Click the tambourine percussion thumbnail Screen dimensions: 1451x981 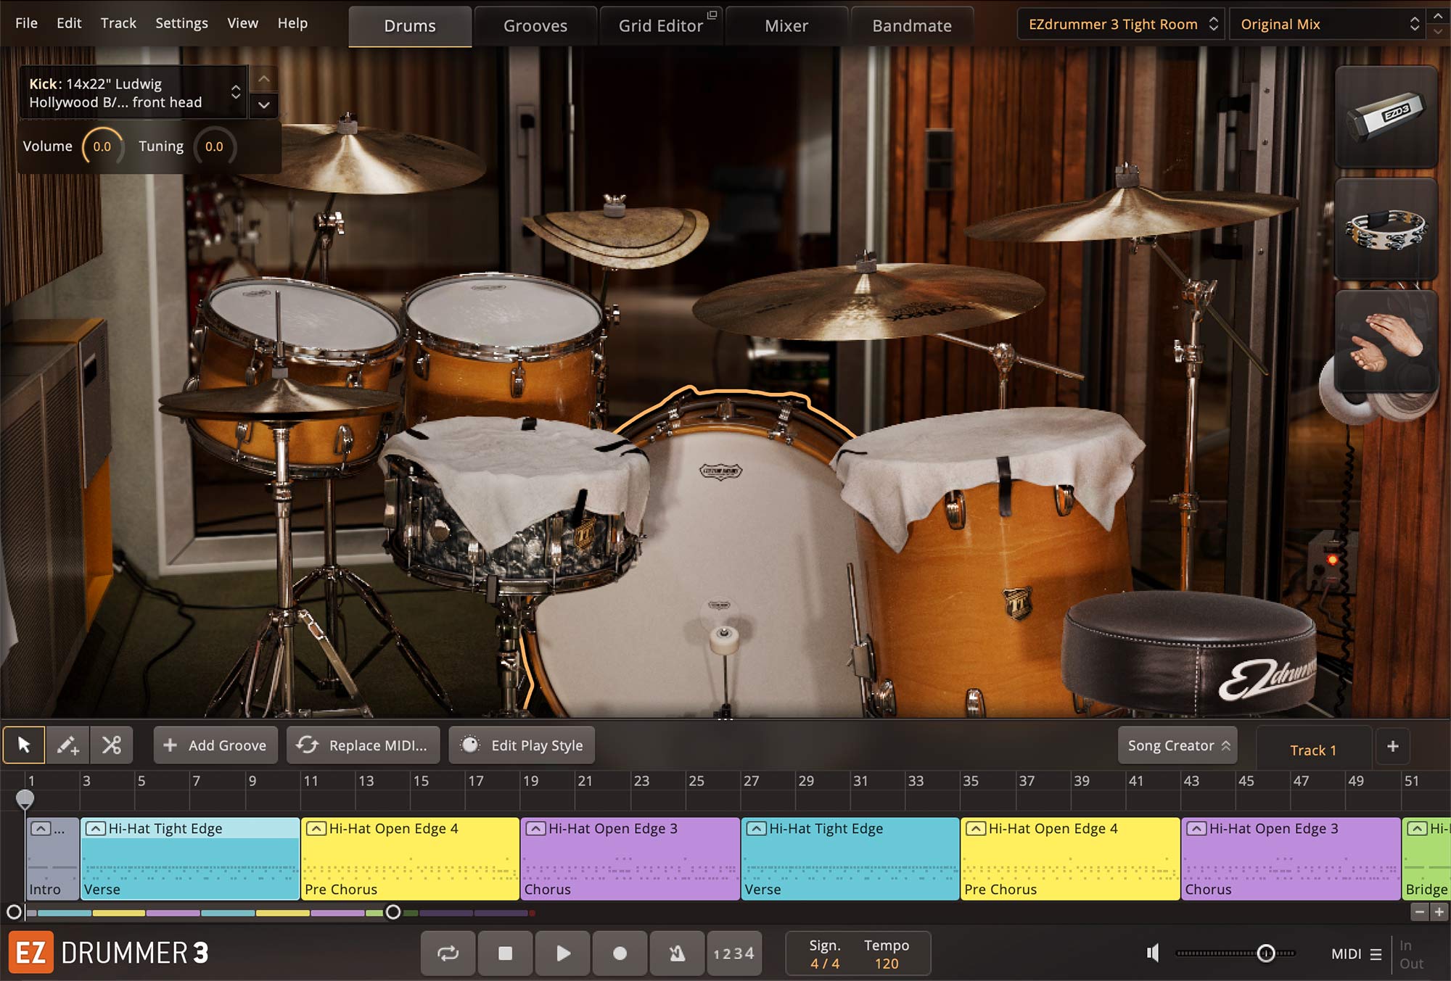(1386, 229)
